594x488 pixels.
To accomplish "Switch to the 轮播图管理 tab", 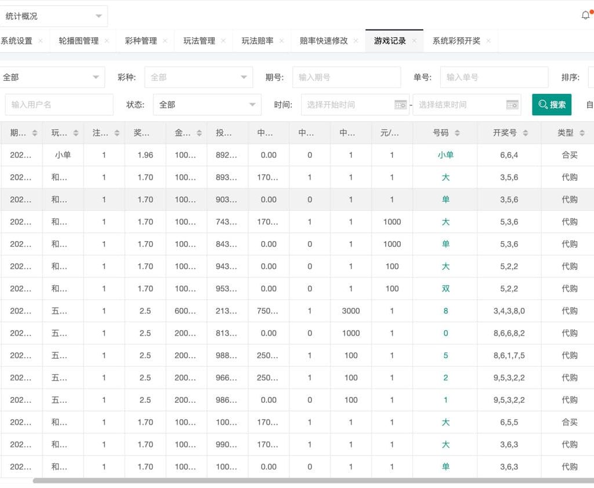I will (78, 41).
